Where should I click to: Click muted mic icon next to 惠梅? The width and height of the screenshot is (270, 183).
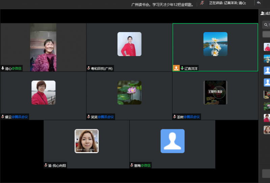pyautogui.click(x=132, y=165)
